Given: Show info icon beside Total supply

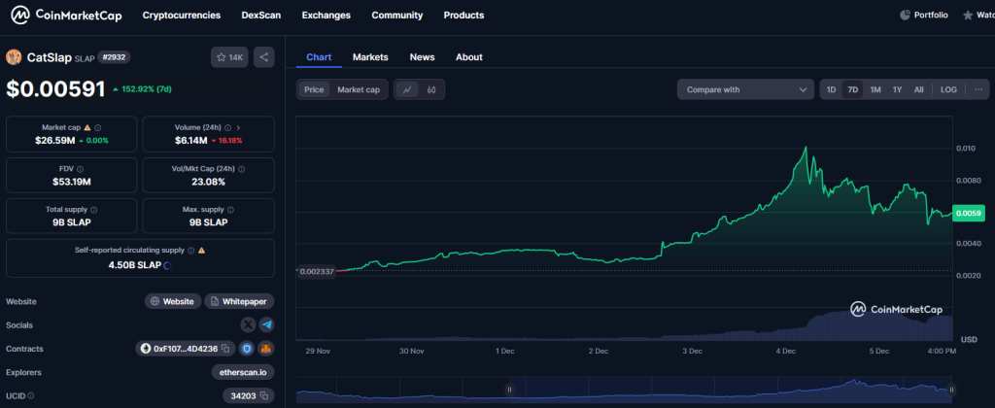Looking at the screenshot, I should click(x=93, y=210).
